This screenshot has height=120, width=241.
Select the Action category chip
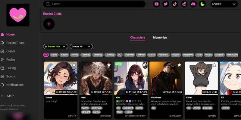click(64, 55)
